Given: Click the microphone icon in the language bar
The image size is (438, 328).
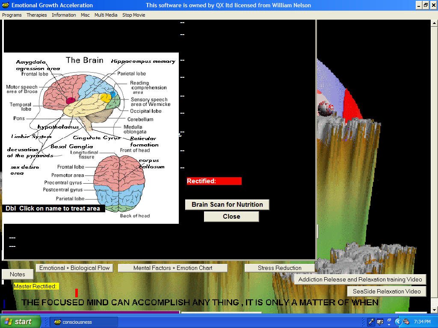Looking at the screenshot, I should point(371,322).
